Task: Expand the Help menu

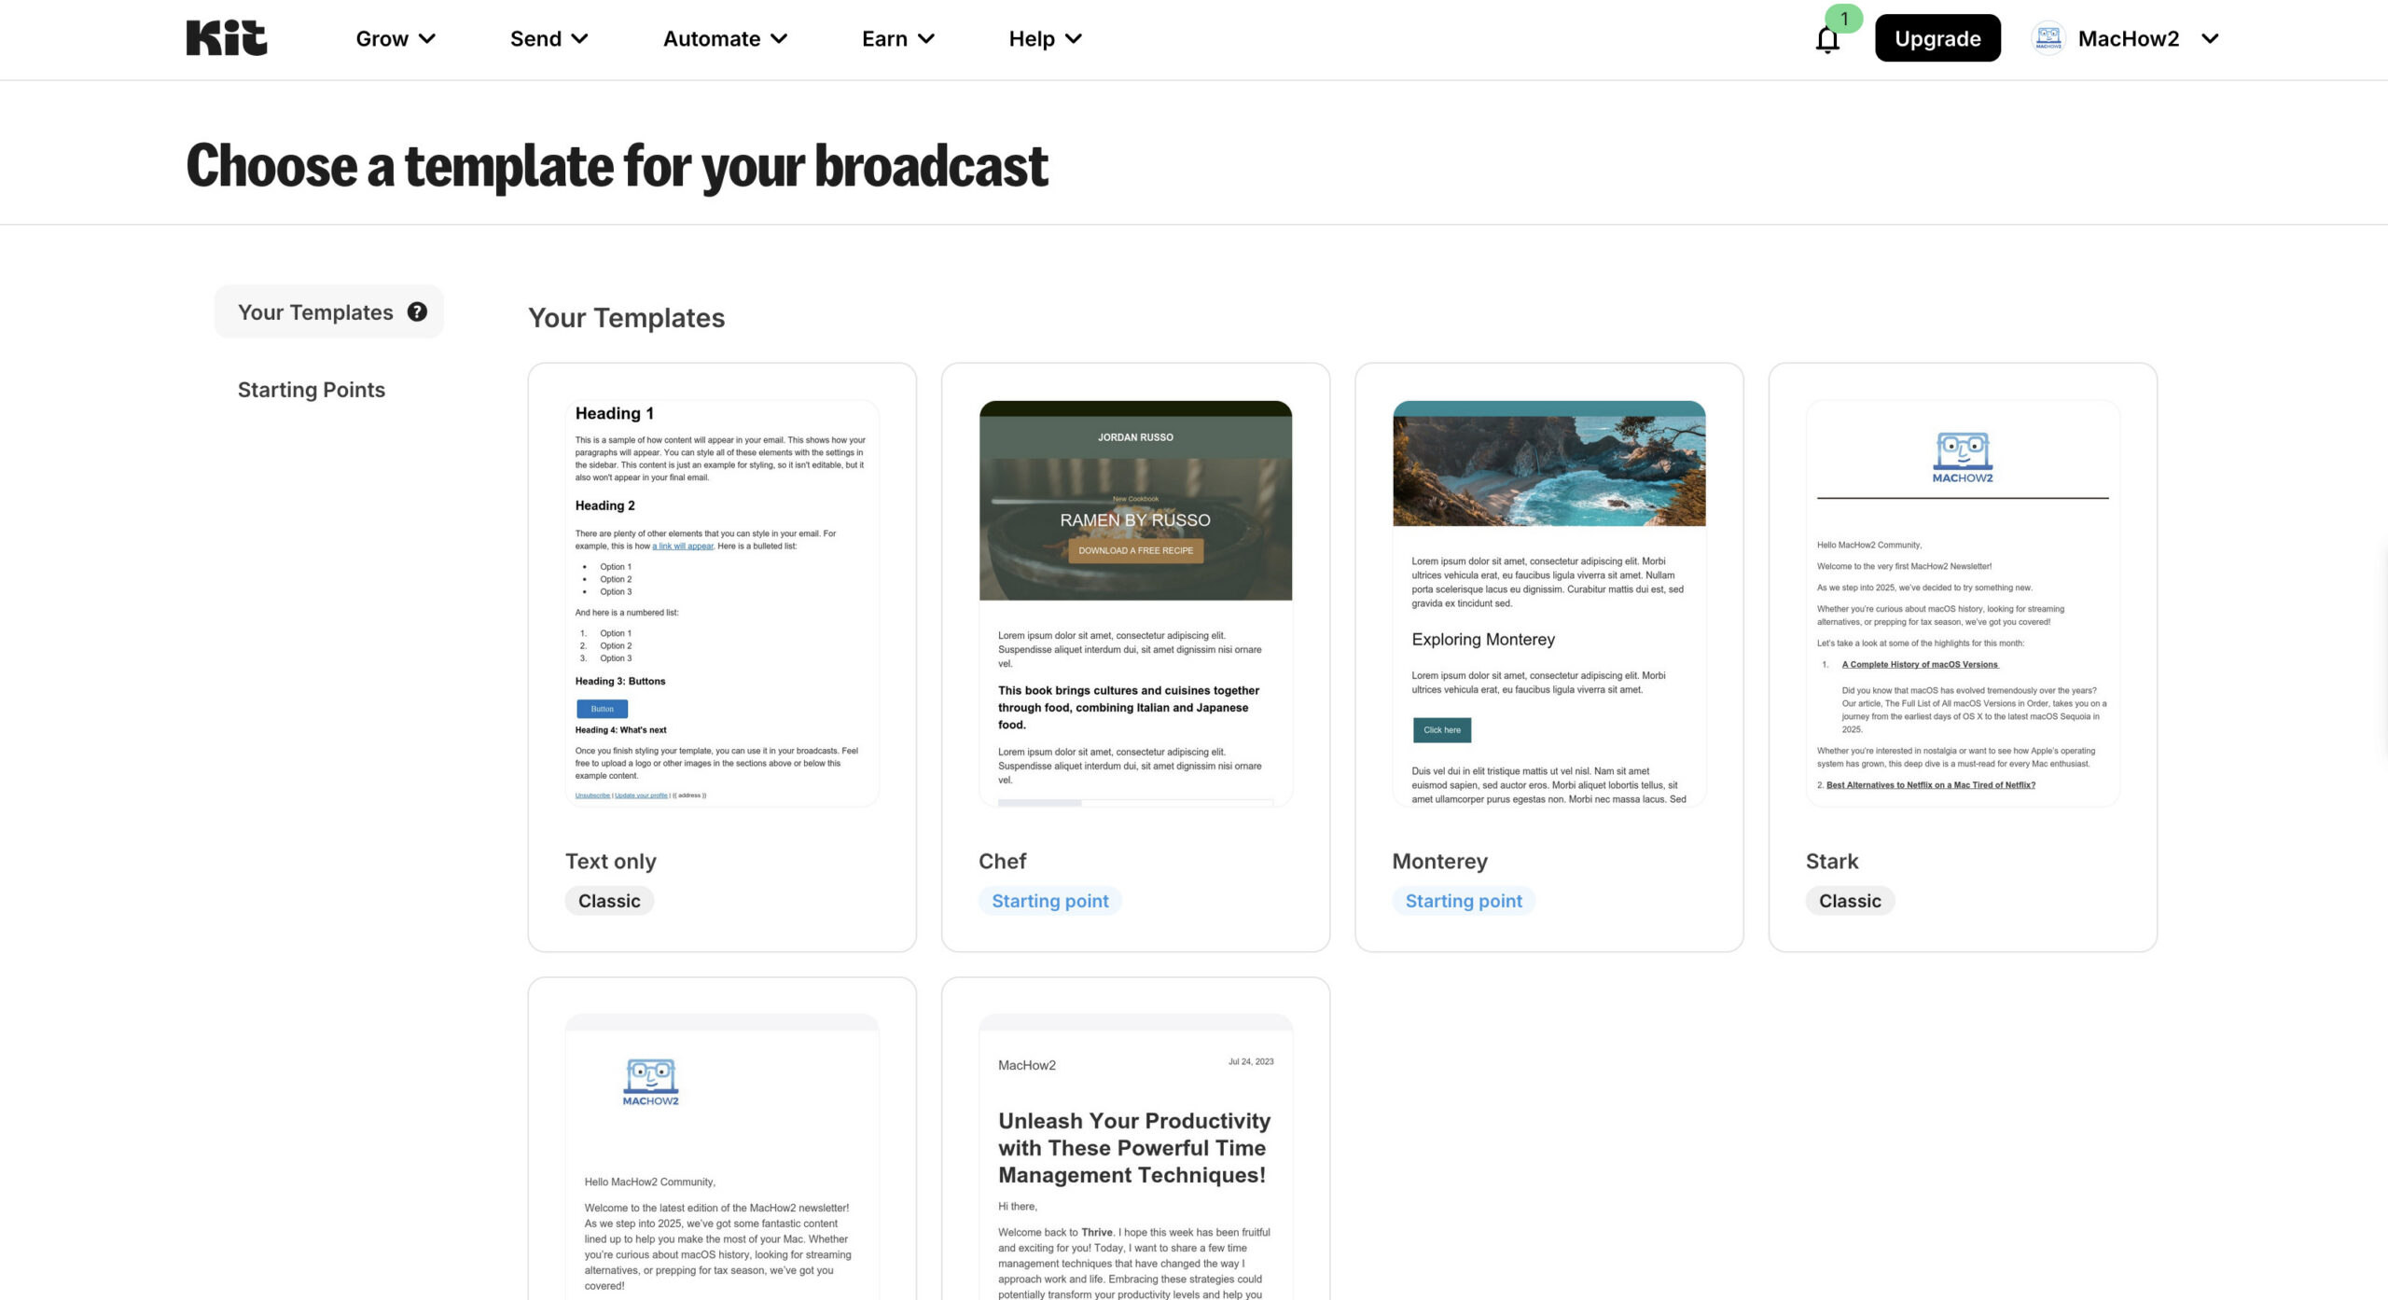Action: pyautogui.click(x=1045, y=38)
